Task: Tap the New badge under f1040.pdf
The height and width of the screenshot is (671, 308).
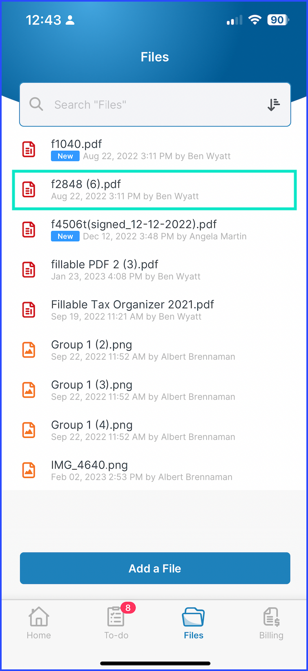Action: tap(65, 156)
